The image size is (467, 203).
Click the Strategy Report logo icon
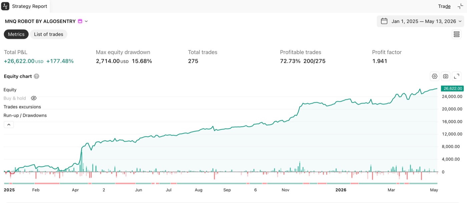pos(5,6)
